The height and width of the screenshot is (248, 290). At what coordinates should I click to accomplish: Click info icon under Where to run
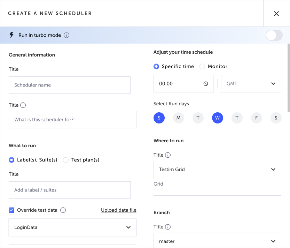click(168, 155)
